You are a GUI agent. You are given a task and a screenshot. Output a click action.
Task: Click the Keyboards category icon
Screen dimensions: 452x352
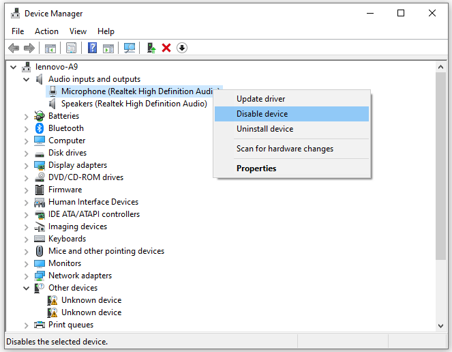[x=40, y=239]
